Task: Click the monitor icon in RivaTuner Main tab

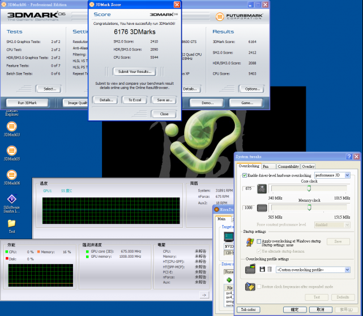Action: (x=228, y=236)
